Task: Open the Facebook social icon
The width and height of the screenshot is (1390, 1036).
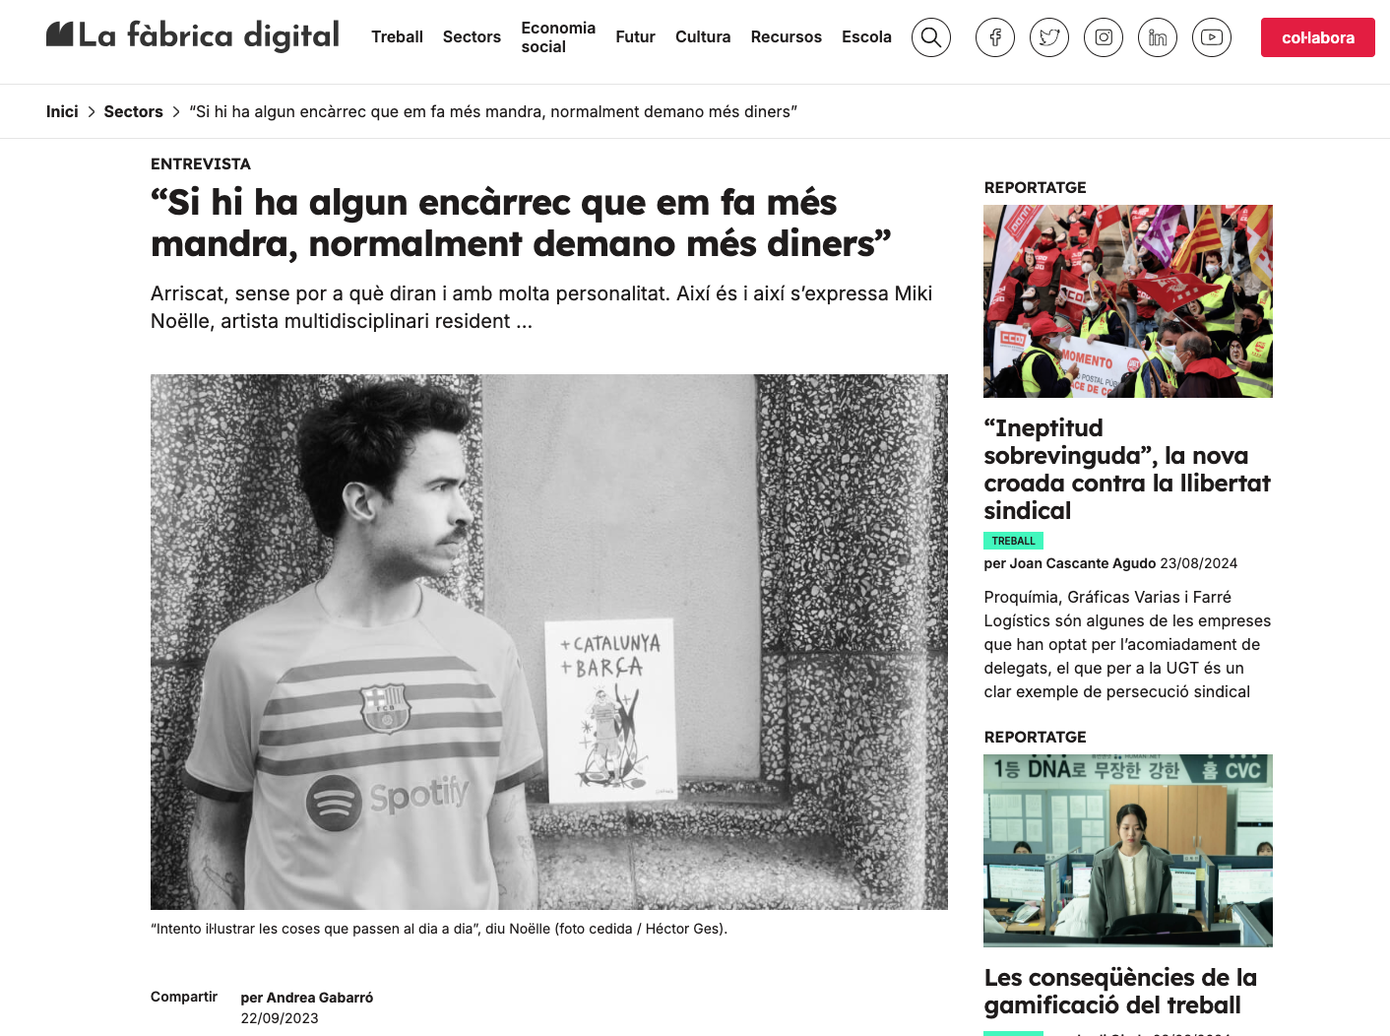Action: (994, 37)
